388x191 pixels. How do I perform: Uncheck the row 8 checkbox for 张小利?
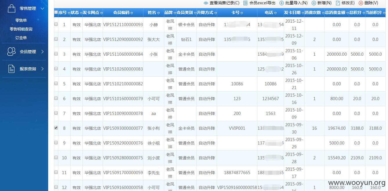coord(56,128)
